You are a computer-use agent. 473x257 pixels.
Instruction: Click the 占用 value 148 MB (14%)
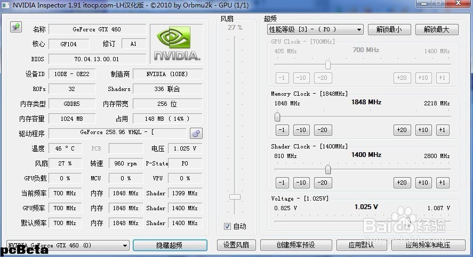(167, 119)
